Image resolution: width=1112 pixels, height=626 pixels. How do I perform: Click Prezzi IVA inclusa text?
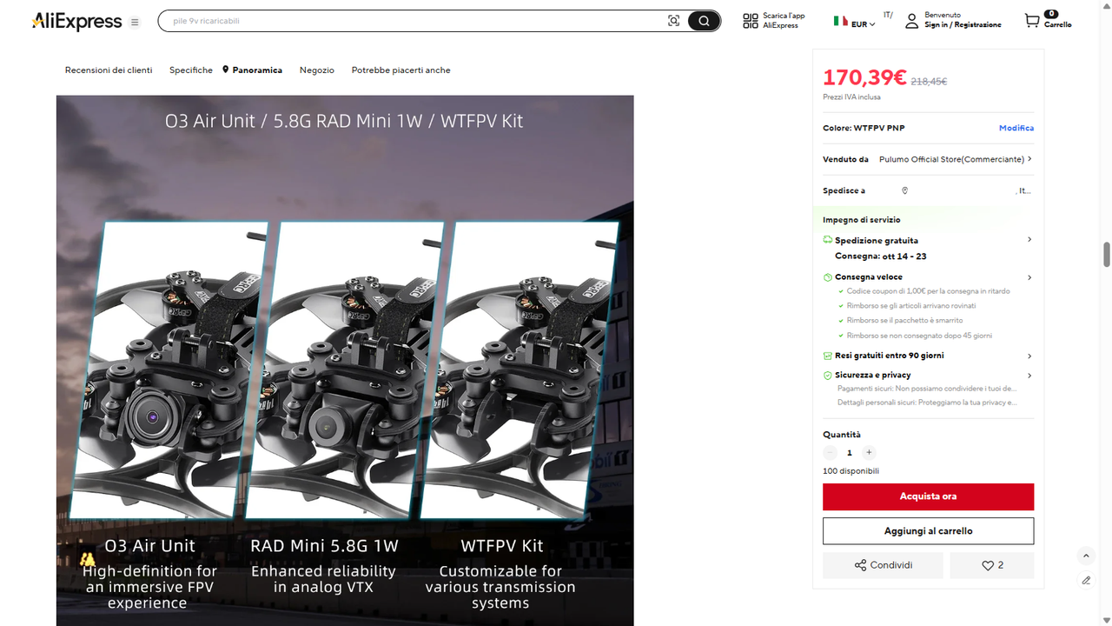pos(850,97)
